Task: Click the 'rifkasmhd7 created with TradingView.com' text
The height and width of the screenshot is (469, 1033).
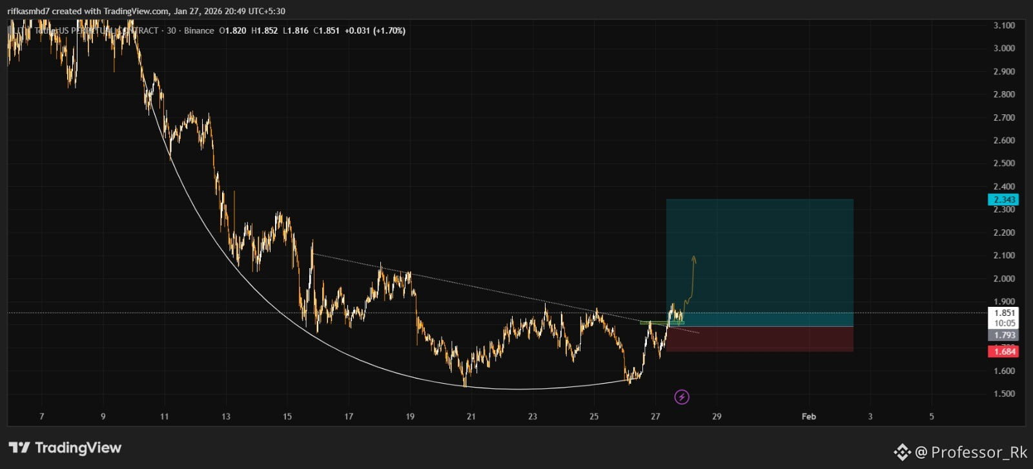Action: 88,11
